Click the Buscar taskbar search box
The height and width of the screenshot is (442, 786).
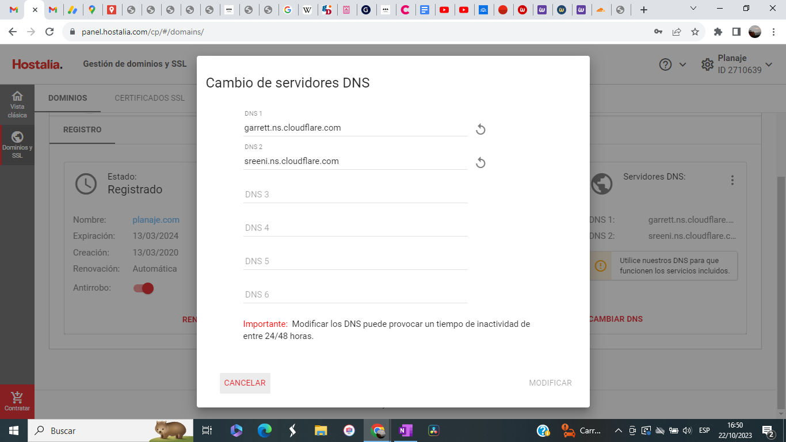[110, 430]
